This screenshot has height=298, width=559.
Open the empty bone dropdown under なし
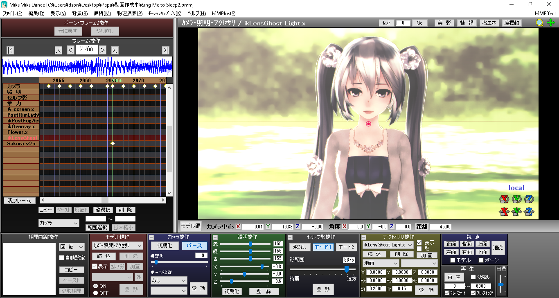(x=169, y=290)
